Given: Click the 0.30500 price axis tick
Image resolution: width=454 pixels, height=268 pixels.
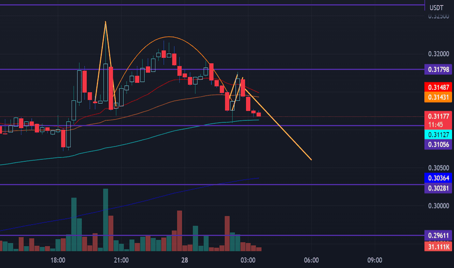Looking at the screenshot, I should (x=438, y=168).
